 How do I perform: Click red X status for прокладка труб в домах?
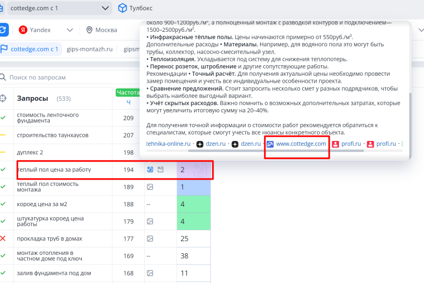click(3, 238)
